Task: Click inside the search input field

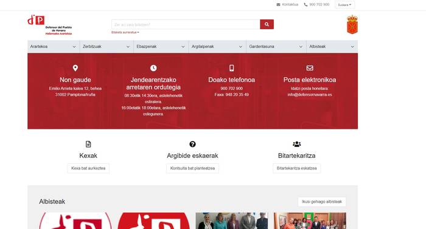Action: [x=186, y=24]
